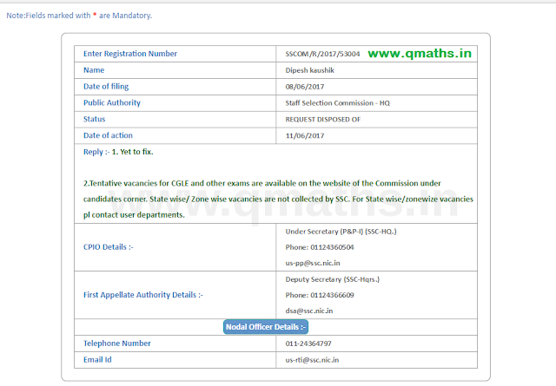Select Staff Selection Commission - HQ text
This screenshot has height=386, width=556.
(337, 103)
